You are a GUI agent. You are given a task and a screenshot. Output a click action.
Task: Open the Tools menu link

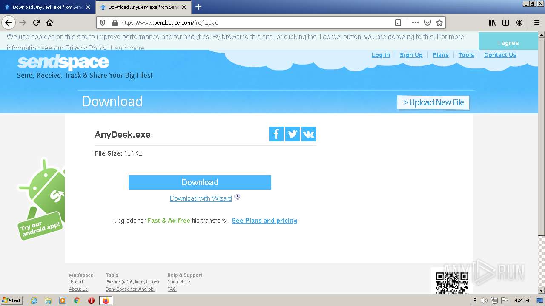point(466,55)
